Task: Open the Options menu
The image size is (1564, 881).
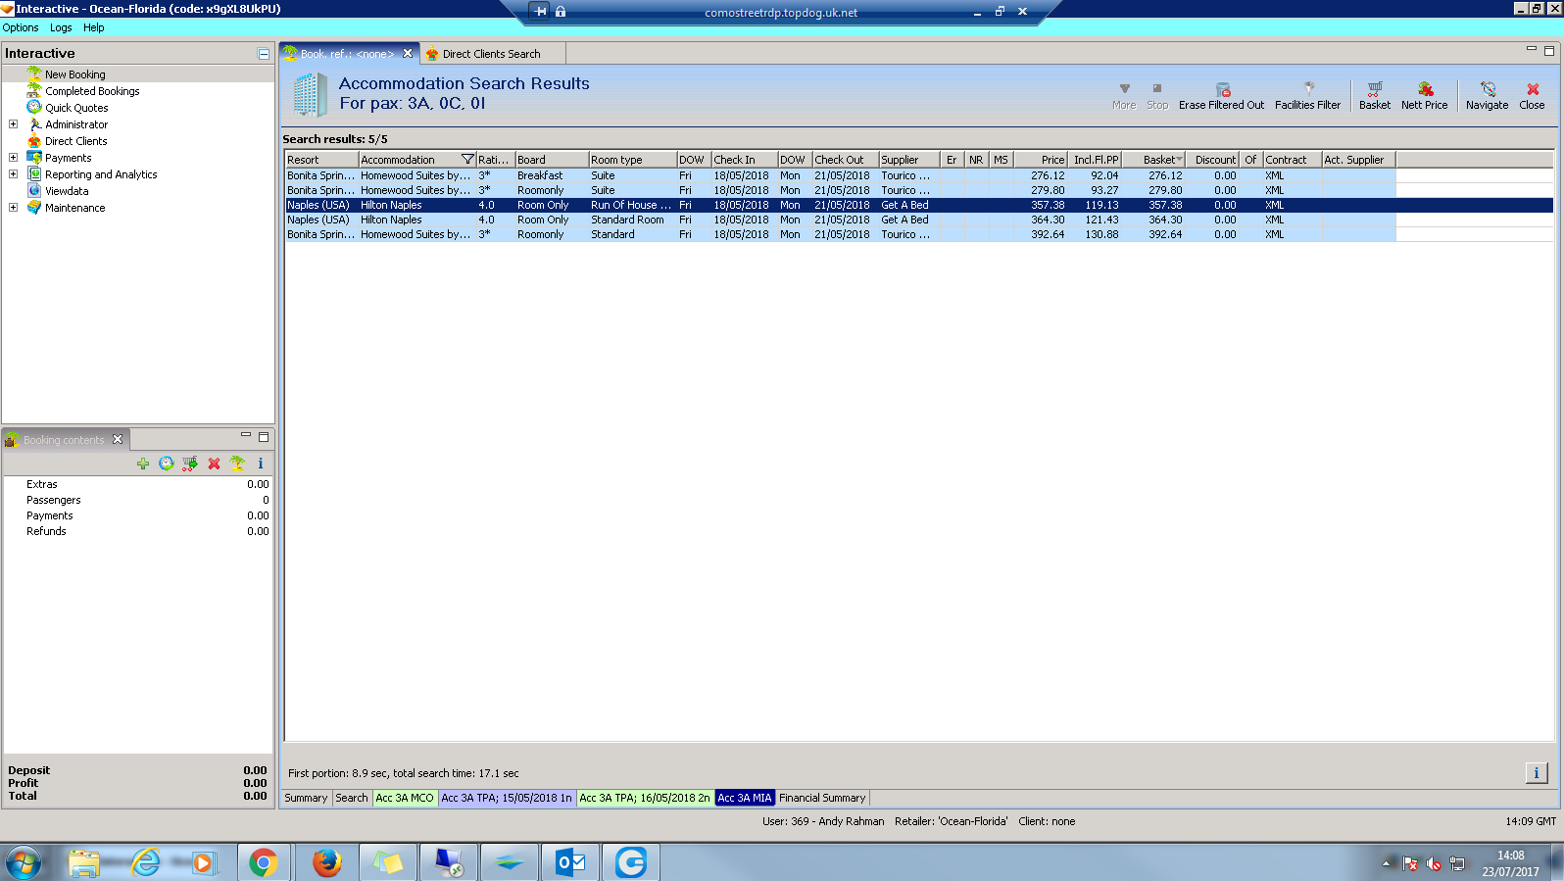Action: [21, 27]
